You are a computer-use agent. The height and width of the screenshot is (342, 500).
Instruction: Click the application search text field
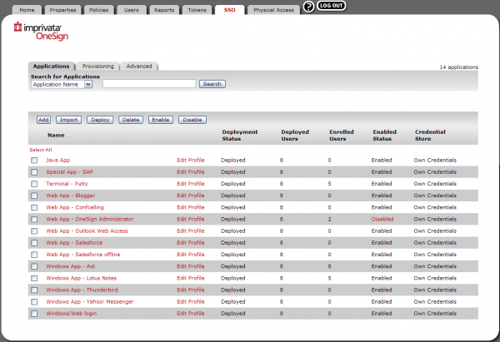pos(149,84)
